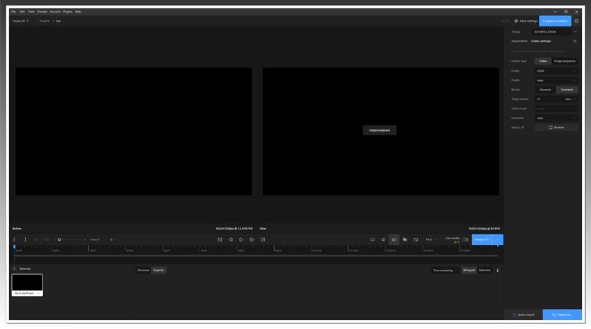The height and width of the screenshot is (329, 591).
Task: Open the Edit menu
Action: (22, 12)
